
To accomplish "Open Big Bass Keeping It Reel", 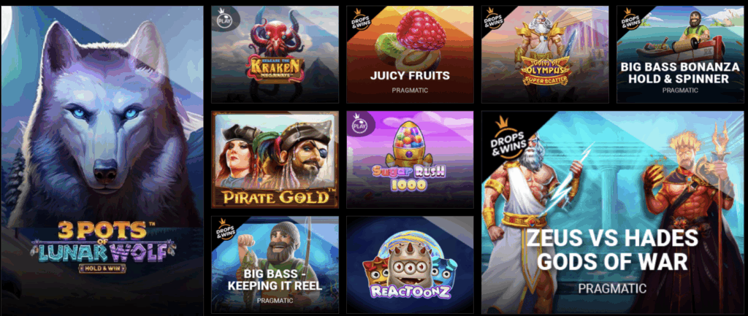I will point(275,265).
